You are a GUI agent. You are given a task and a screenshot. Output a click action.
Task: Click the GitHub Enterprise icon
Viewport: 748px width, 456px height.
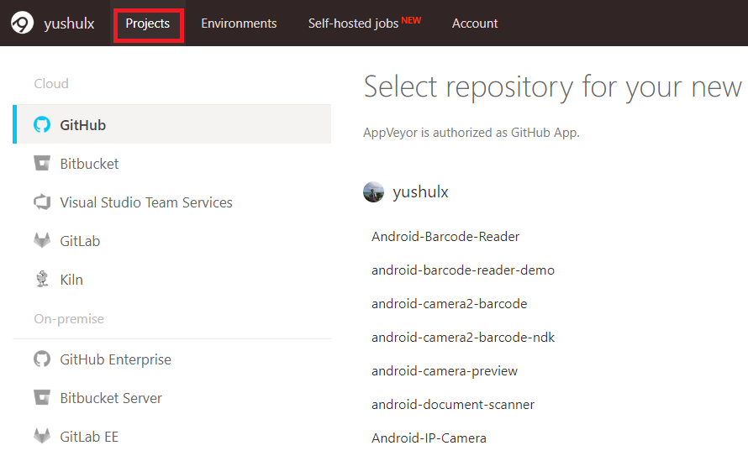[42, 359]
